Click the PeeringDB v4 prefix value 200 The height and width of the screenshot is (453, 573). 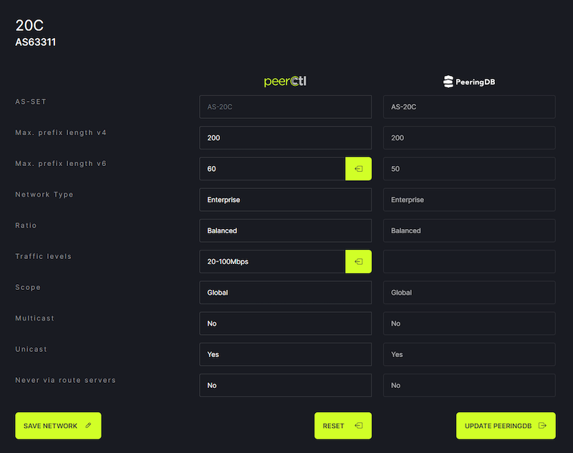click(469, 137)
